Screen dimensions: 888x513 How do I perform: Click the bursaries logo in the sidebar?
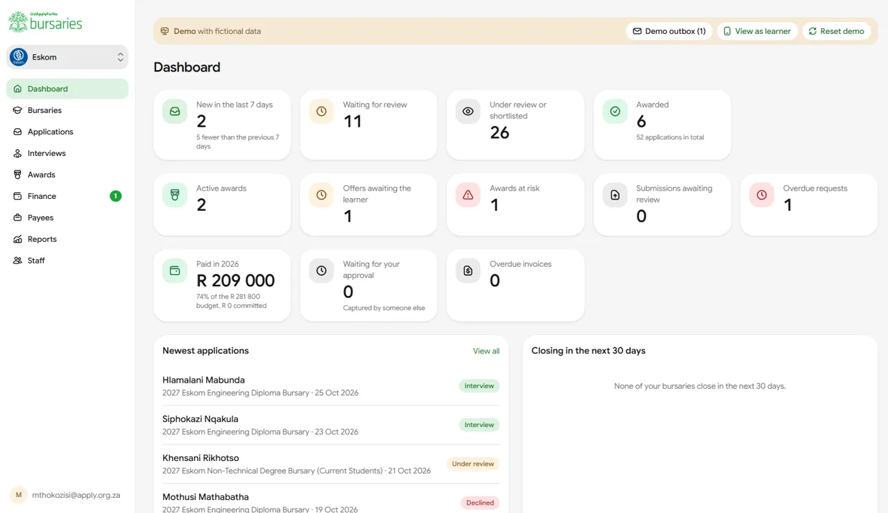coord(45,21)
